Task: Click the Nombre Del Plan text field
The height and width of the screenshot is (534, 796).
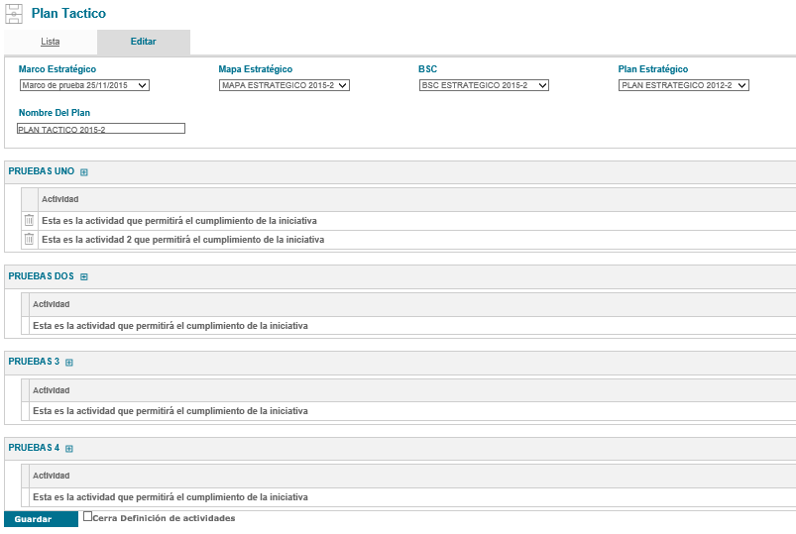Action: point(101,129)
